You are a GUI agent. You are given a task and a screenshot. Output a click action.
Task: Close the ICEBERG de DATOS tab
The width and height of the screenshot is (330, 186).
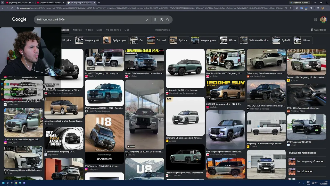[64, 3]
